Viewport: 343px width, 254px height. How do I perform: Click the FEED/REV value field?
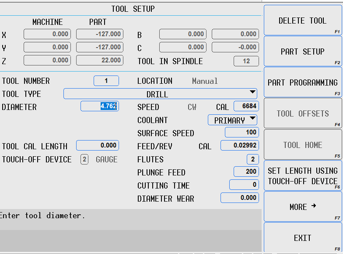click(239, 146)
